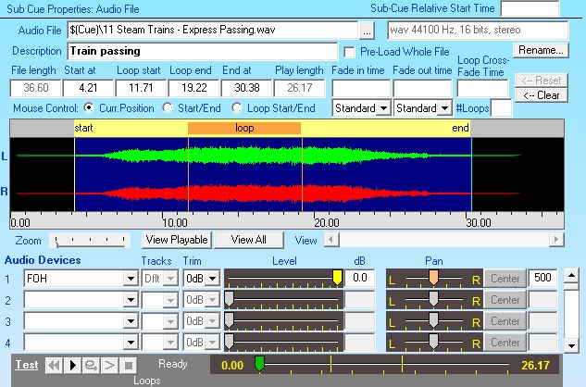Click the 'Test' label in the transport bar
Screen dimensions: 586x387
pos(27,365)
